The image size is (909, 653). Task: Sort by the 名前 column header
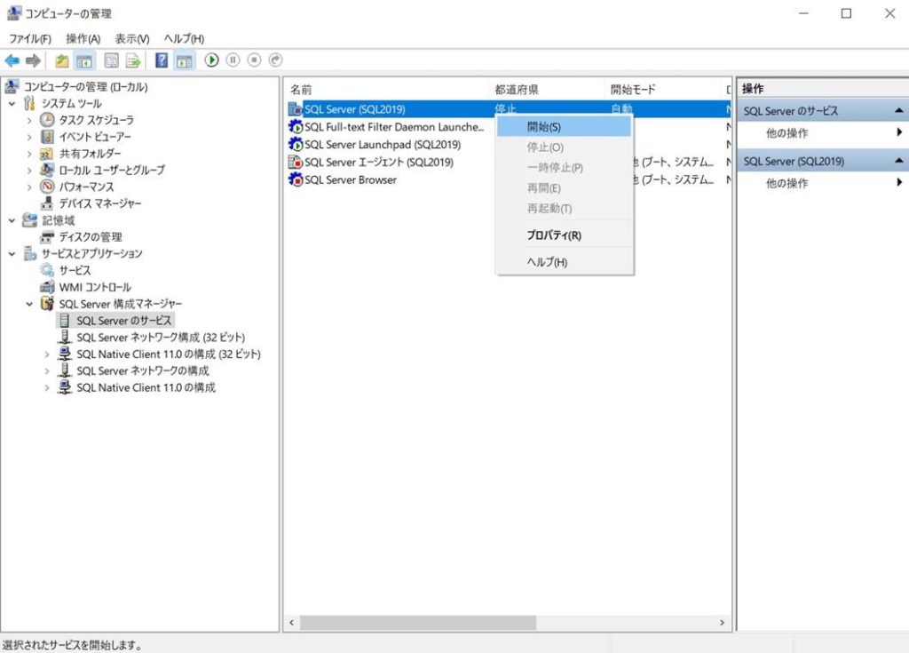[x=387, y=90]
